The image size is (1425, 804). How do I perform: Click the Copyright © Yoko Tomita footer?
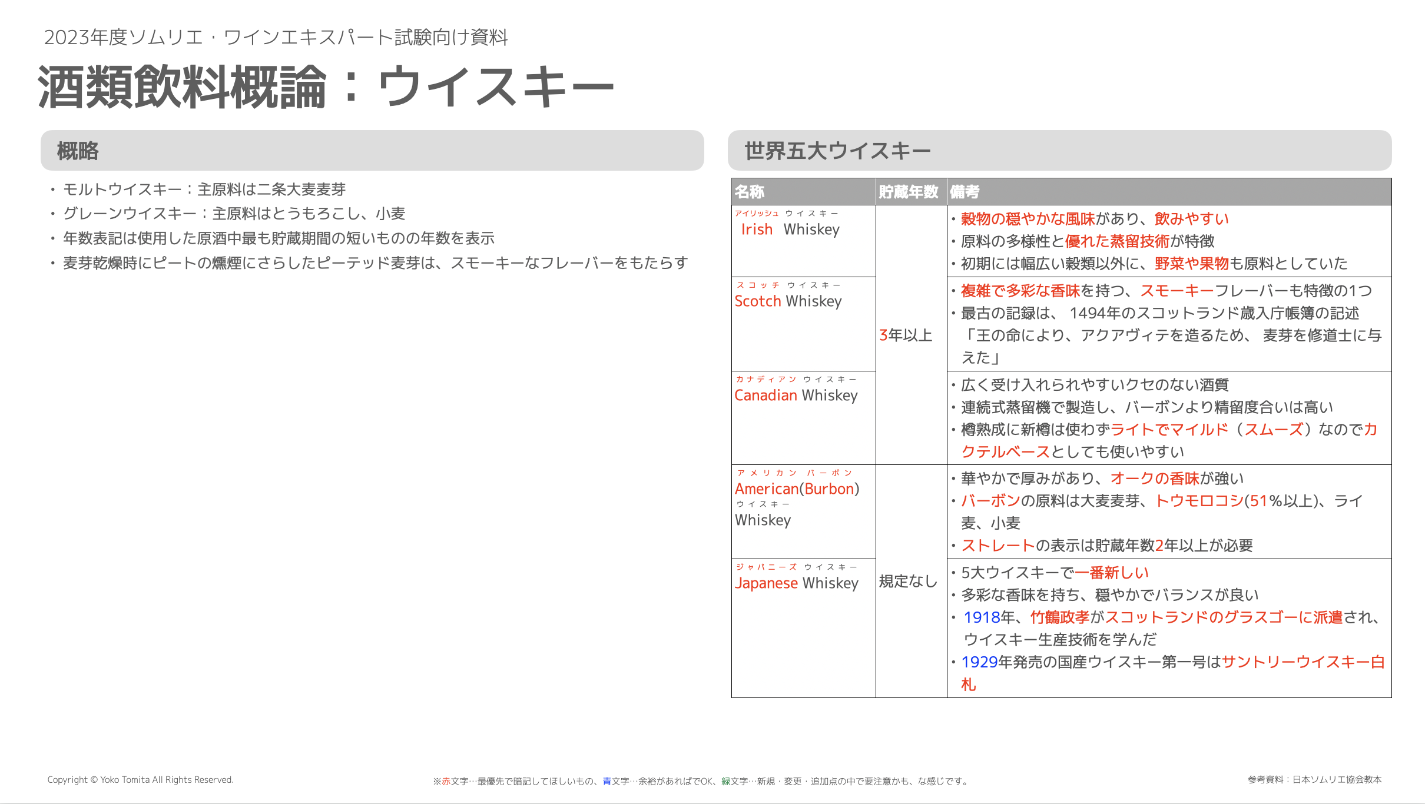(x=141, y=780)
